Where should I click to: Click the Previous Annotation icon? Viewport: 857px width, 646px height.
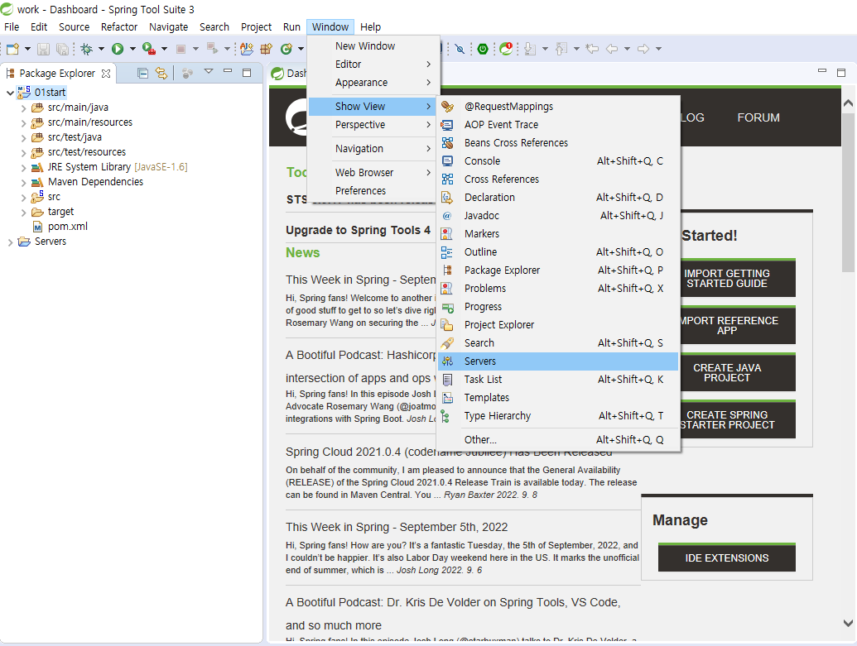tap(561, 49)
